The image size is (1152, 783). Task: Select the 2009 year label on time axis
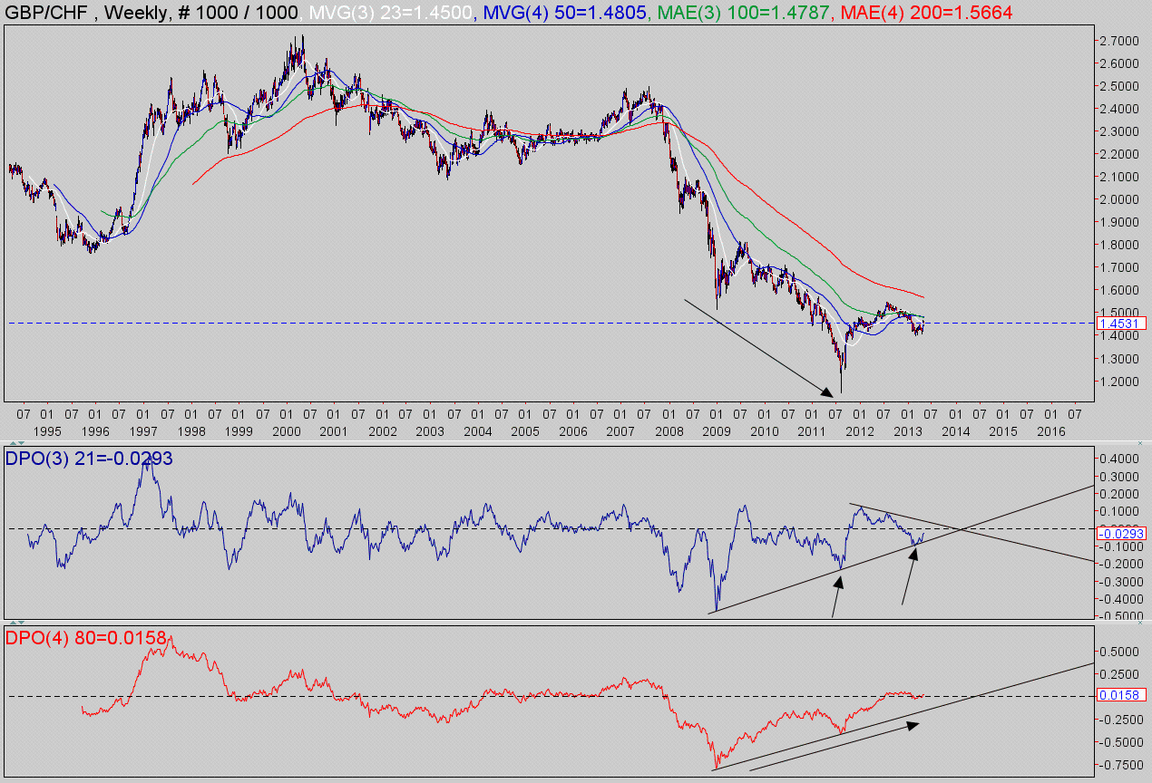tap(717, 431)
